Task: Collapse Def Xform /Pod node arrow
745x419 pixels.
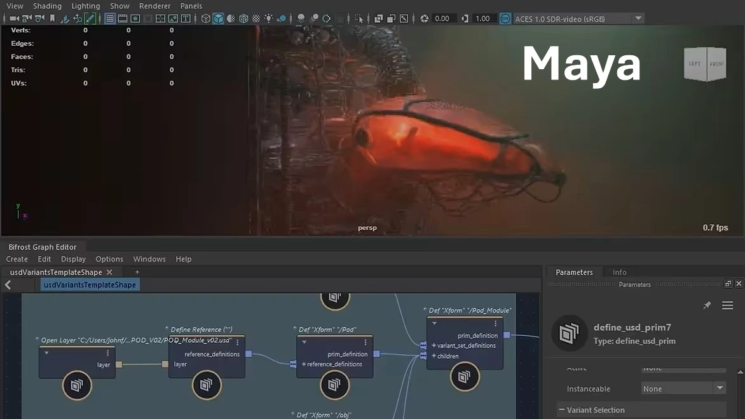Action: click(x=304, y=342)
